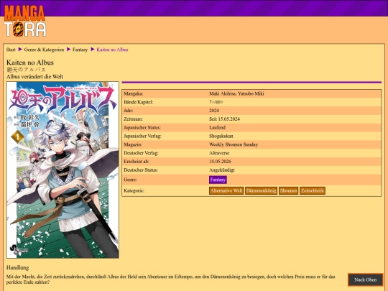Click the Japanischer Status: label
This screenshot has width=388, height=291.
[x=142, y=127]
